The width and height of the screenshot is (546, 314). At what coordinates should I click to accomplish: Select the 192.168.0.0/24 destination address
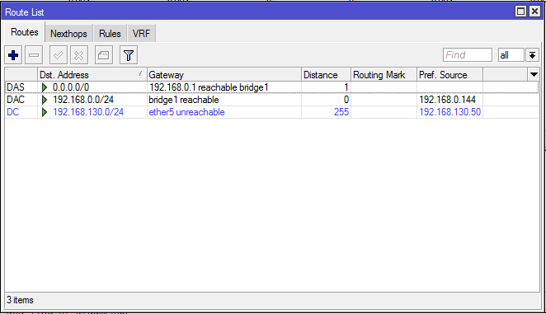point(83,100)
